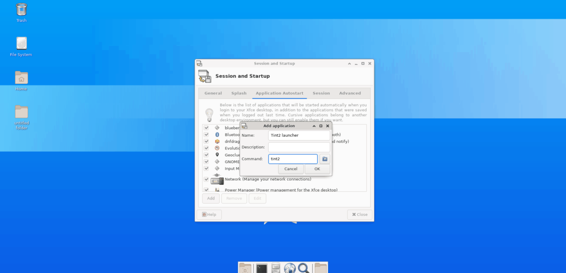Viewport: 566px width, 273px height.
Task: Uncheck the Evolution autostart entry checkbox
Action: click(206, 148)
